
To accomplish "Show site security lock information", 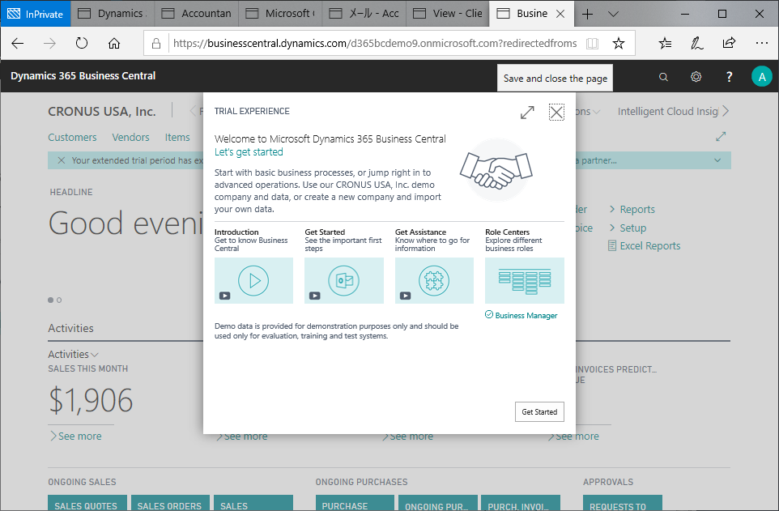I will click(x=156, y=44).
